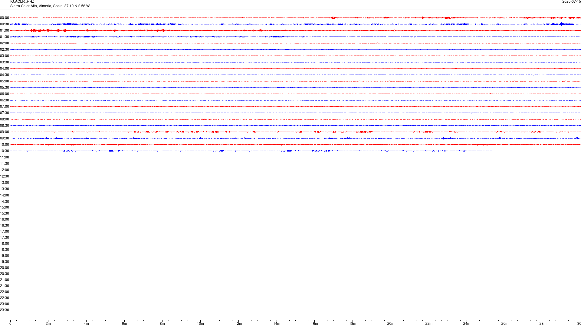Screen dimensions: 581x326
Task: Click the 26m tick label on the axis
Action: tap(505, 324)
